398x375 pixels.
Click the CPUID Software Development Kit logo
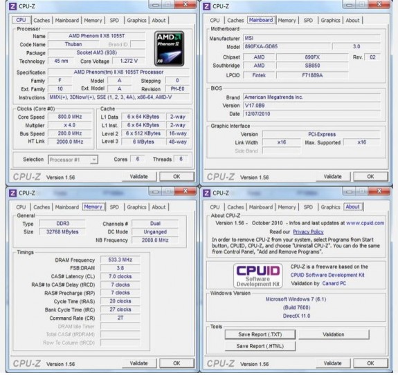coord(258,276)
